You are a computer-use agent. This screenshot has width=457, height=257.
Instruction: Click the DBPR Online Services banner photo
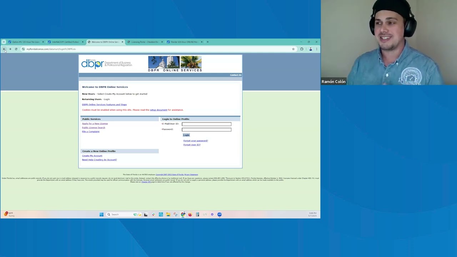click(x=175, y=62)
